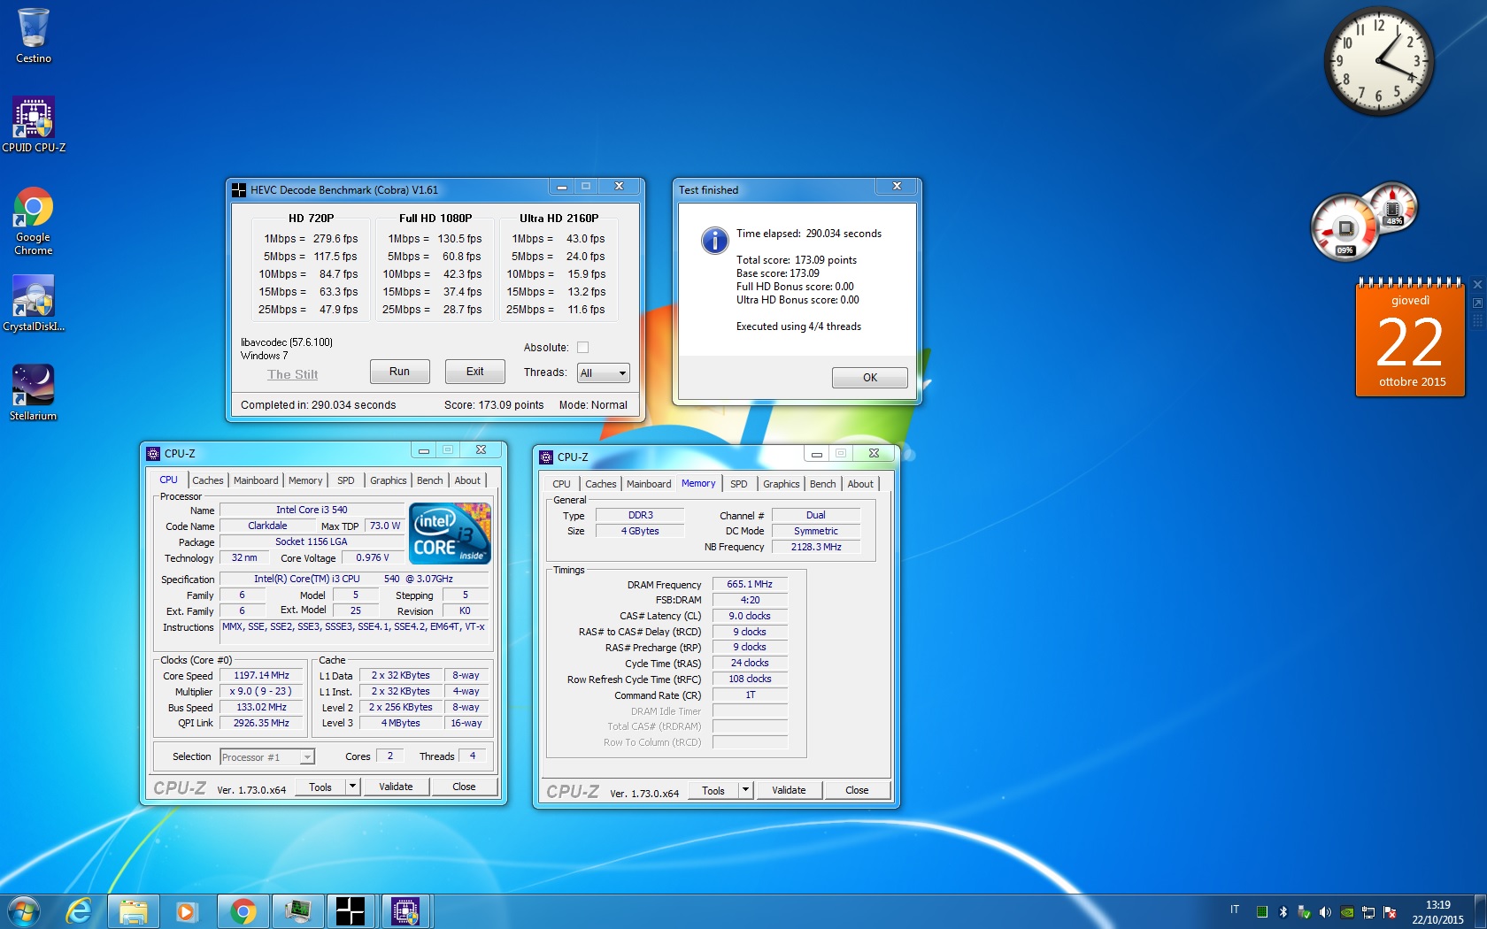Confirm OK in Test finished dialog
Image resolution: width=1487 pixels, height=929 pixels.
click(870, 378)
